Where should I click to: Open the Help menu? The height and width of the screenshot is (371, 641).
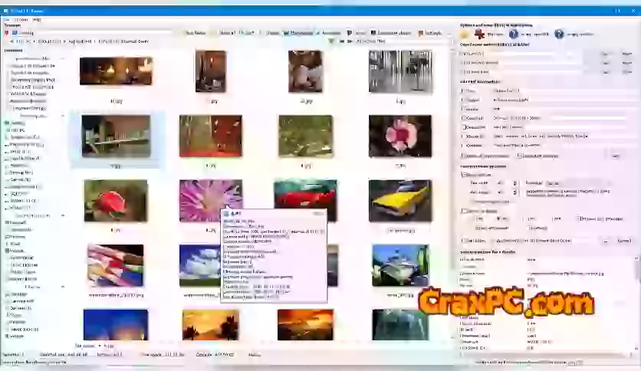38,19
